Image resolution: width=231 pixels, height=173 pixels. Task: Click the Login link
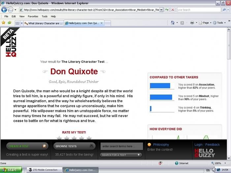coord(198,145)
